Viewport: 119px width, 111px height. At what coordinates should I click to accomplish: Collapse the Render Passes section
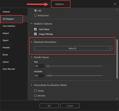pyautogui.click(x=32, y=57)
